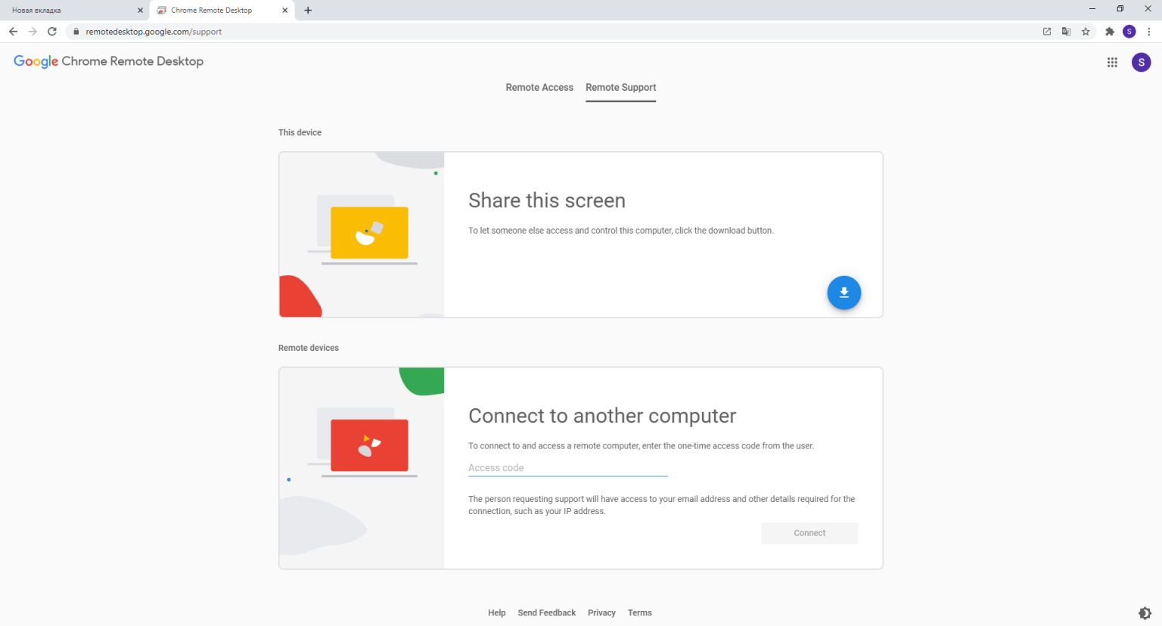Click the red laptop illustration
Image resolution: width=1162 pixels, height=626 pixels.
(369, 445)
